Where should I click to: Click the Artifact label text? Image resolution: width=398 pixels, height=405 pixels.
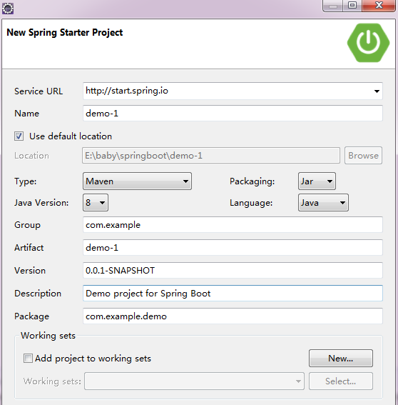point(29,248)
